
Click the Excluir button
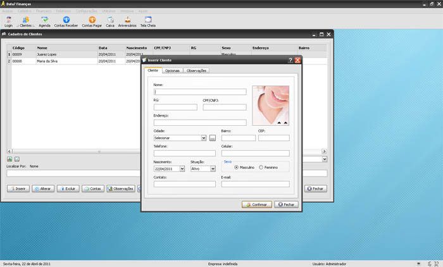pos(68,189)
